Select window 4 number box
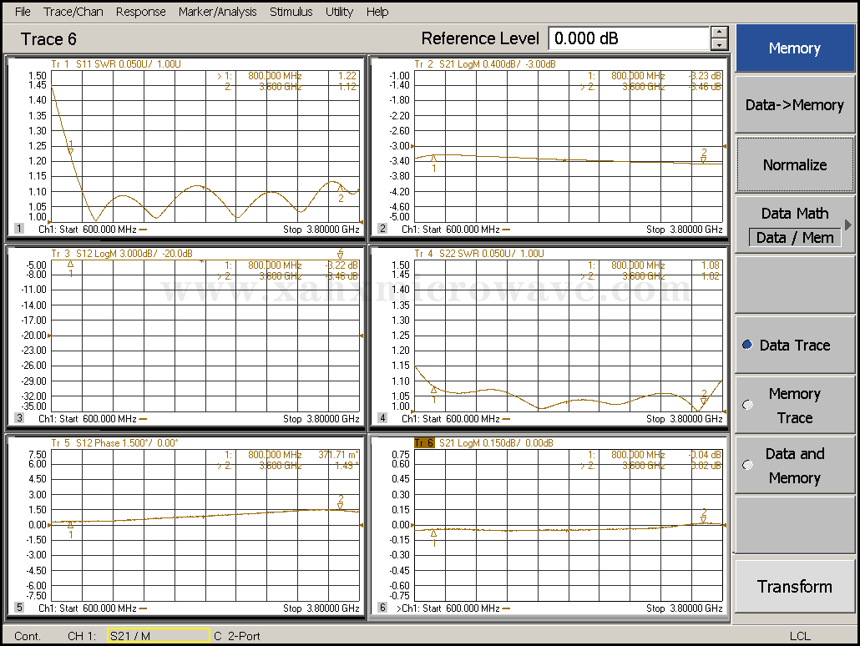 pyautogui.click(x=383, y=418)
